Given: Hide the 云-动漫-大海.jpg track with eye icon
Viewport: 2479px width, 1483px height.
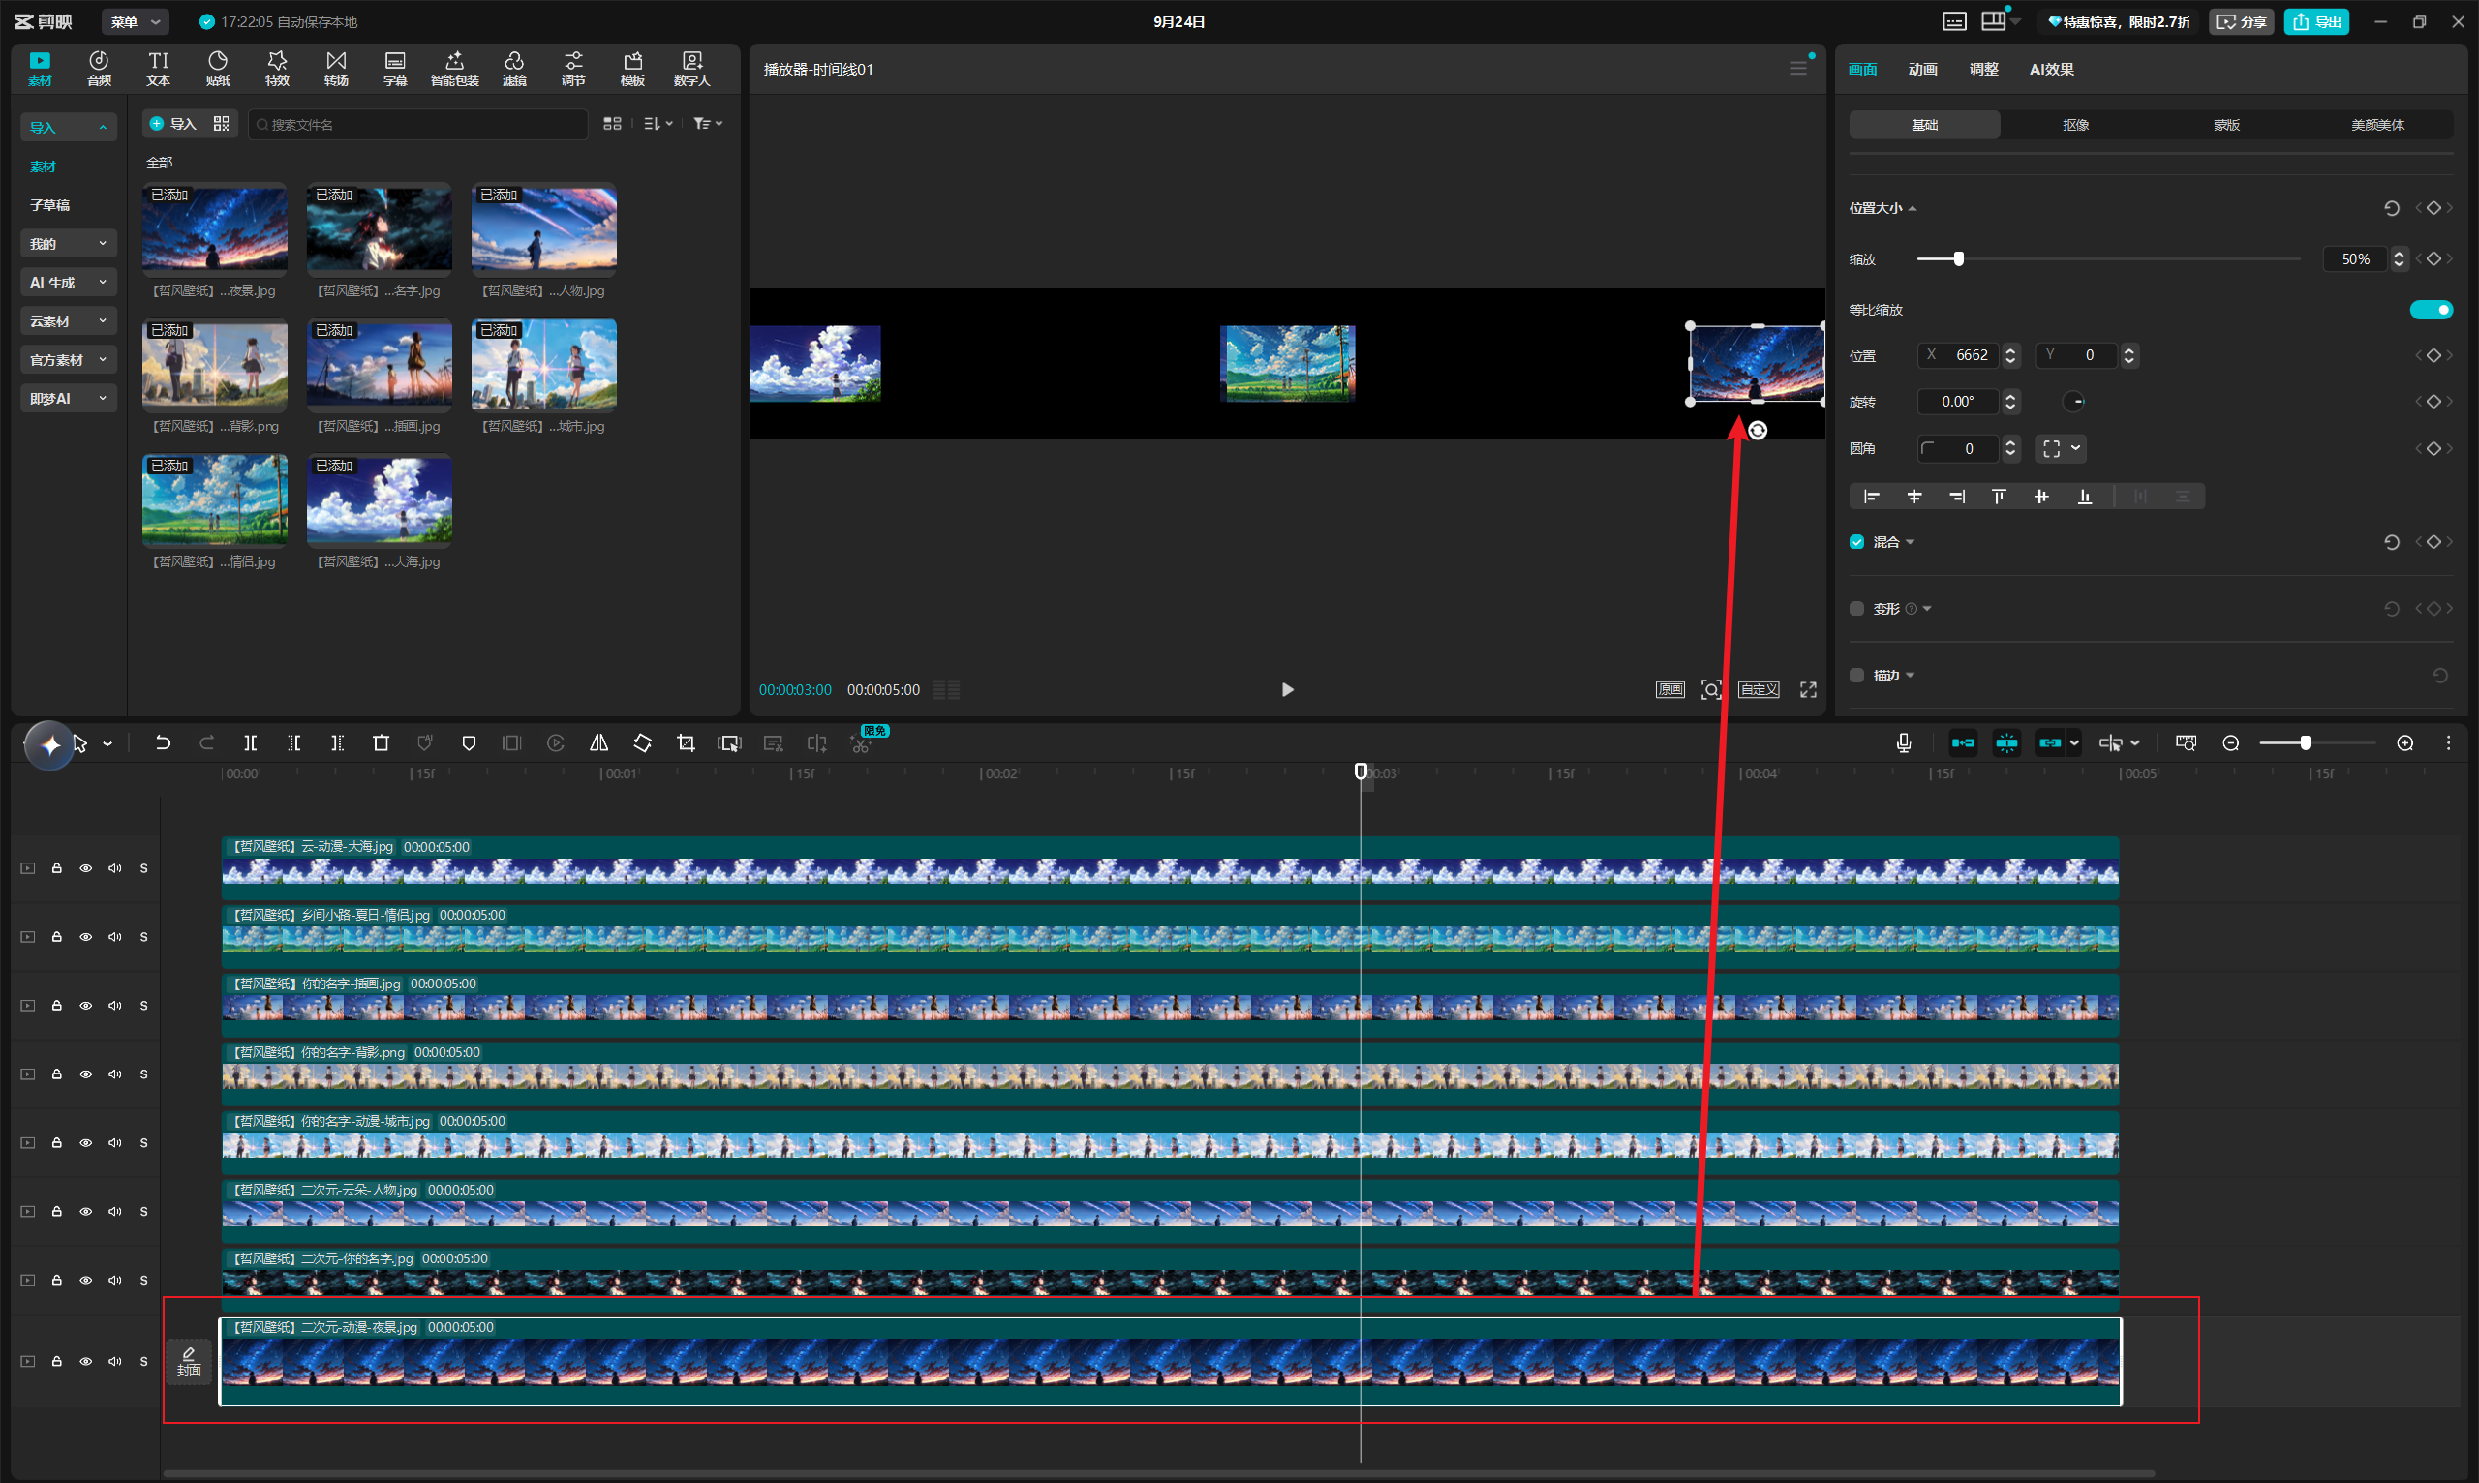Looking at the screenshot, I should [x=86, y=868].
